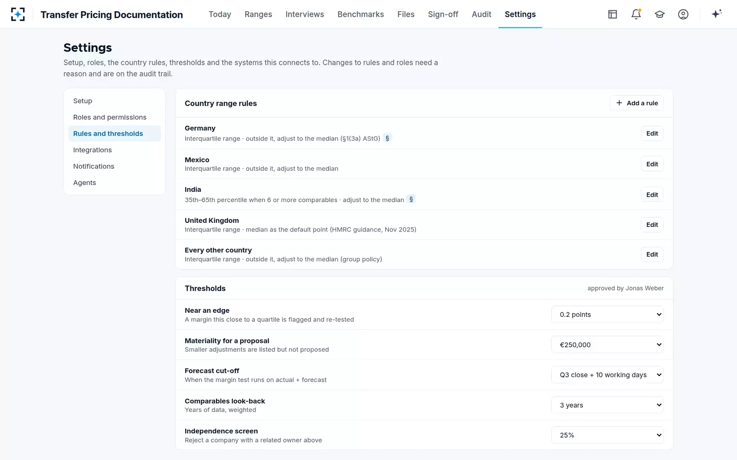Open the Interviews tab
737x460 pixels.
[x=305, y=14]
